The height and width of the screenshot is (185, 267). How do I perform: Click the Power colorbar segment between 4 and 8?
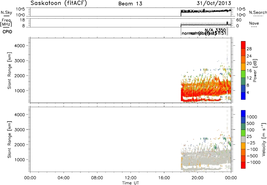coord(243,88)
